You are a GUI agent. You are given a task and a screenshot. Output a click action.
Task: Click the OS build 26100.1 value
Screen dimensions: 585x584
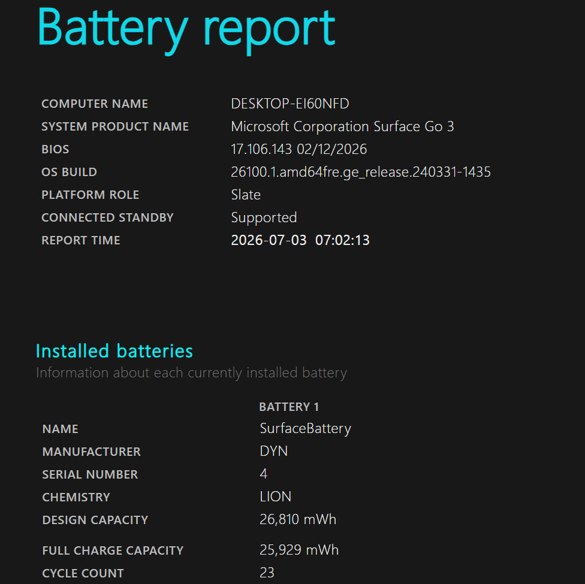(x=361, y=172)
